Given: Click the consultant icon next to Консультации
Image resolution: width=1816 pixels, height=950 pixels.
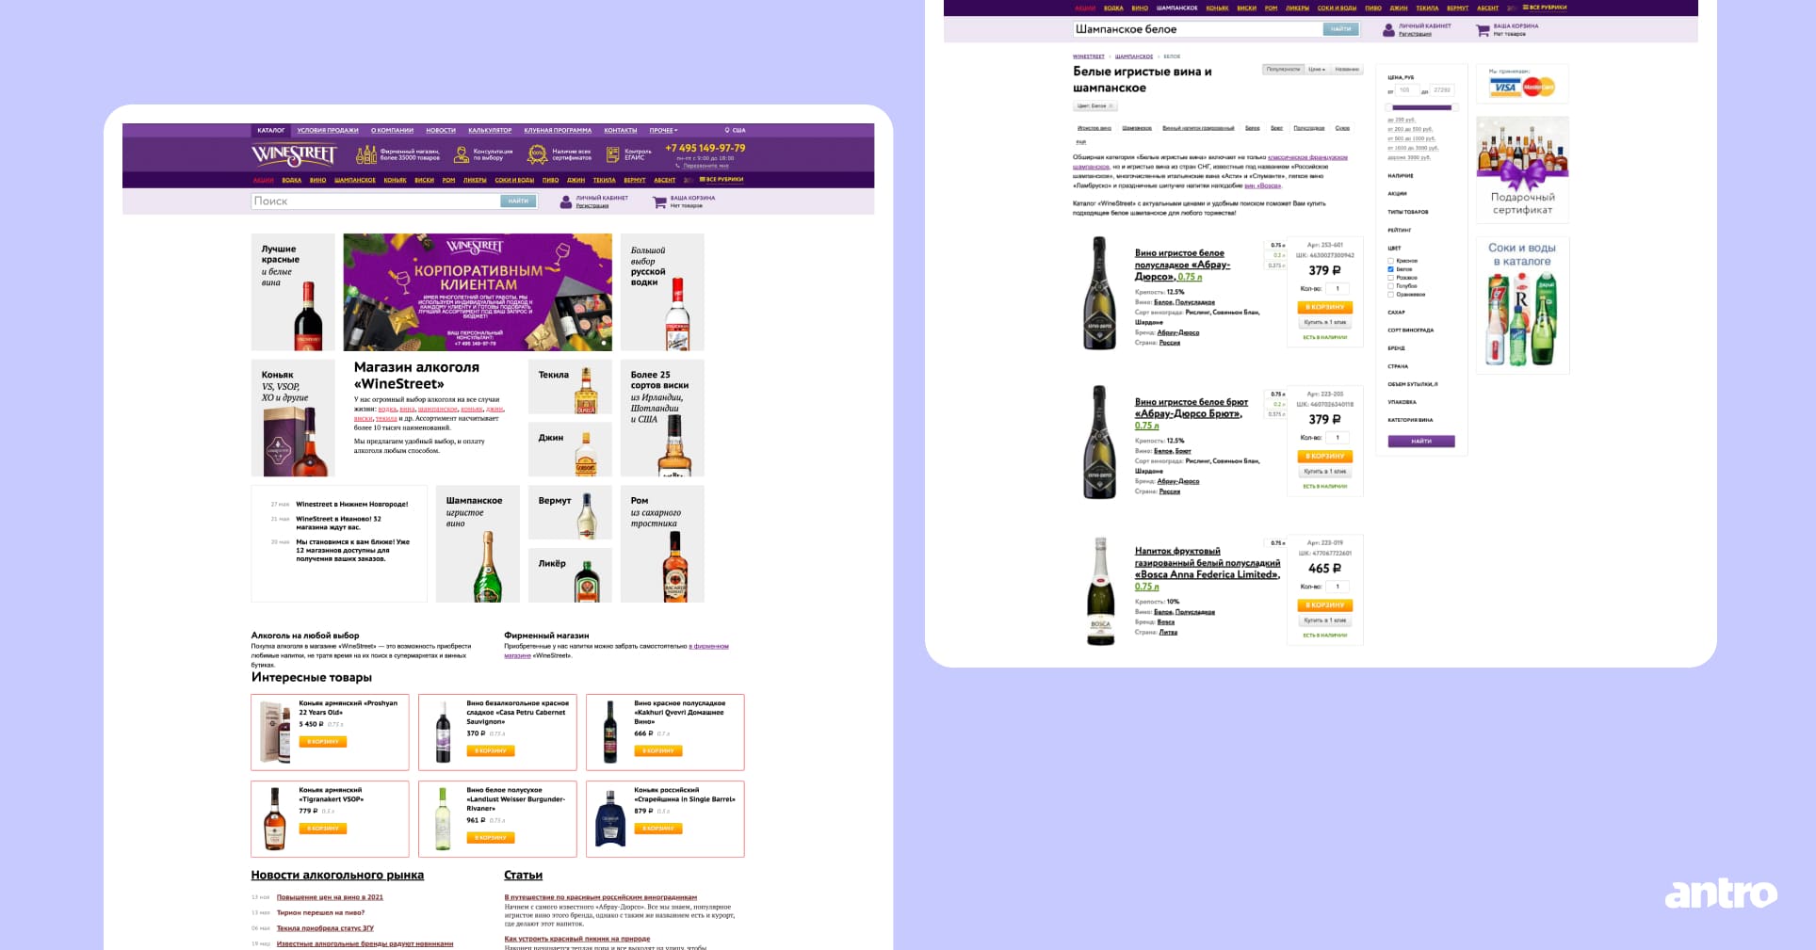Looking at the screenshot, I should coord(462,154).
